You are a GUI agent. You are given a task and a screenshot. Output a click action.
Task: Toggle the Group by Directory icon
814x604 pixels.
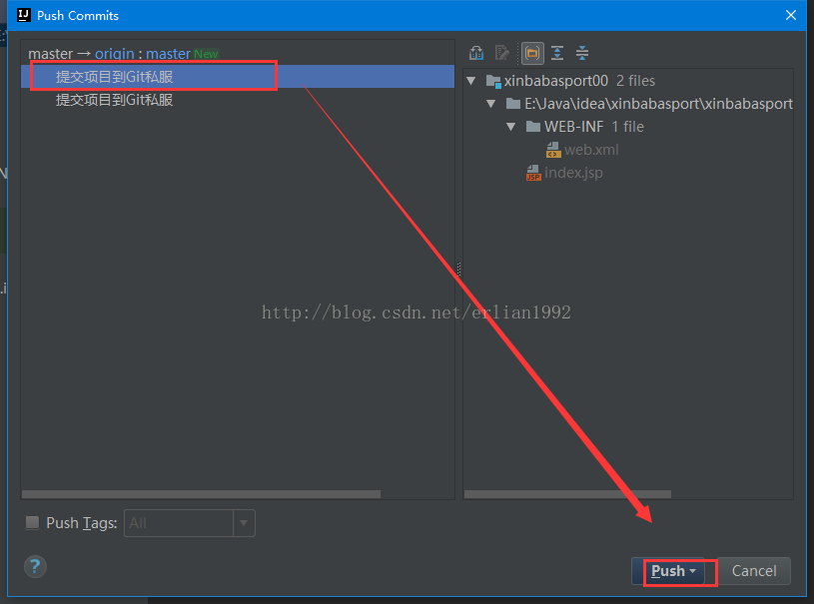point(532,53)
